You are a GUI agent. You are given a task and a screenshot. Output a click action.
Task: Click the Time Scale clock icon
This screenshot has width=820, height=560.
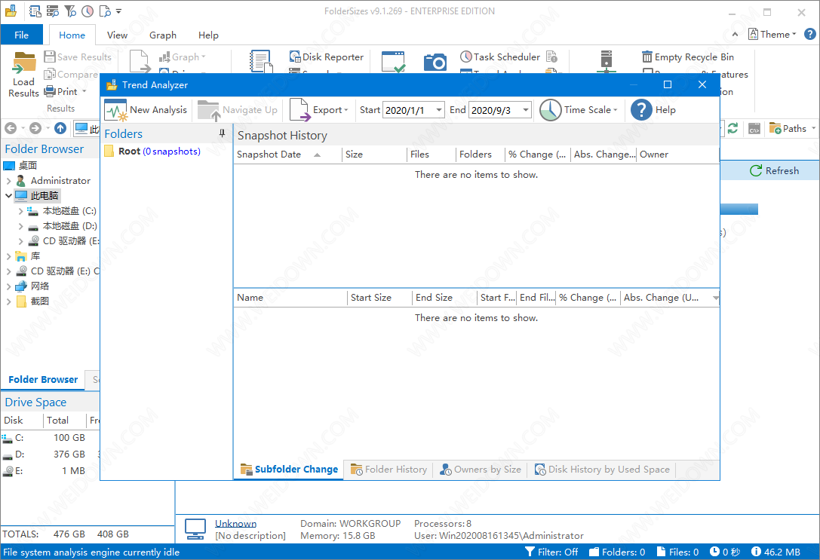pyautogui.click(x=550, y=110)
